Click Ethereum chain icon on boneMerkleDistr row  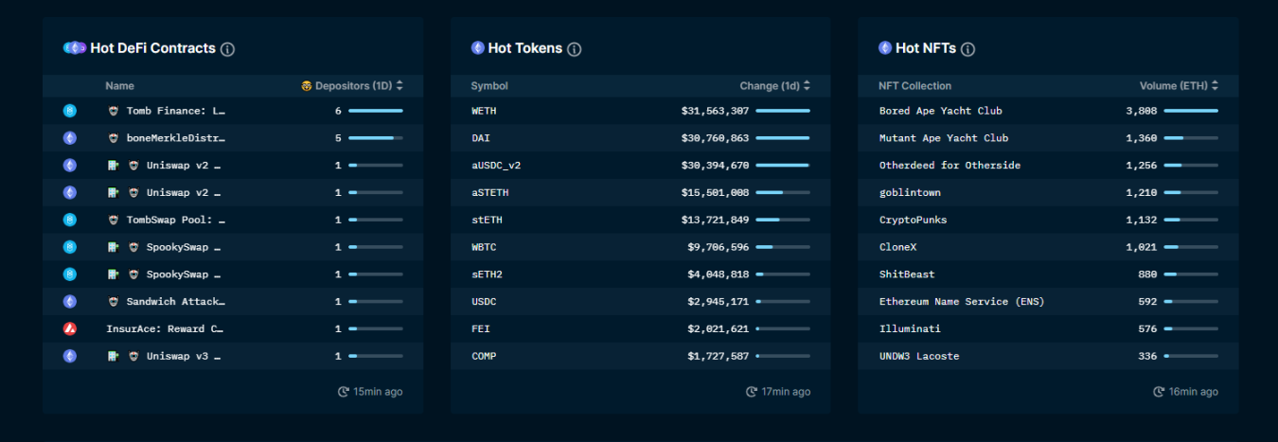pyautogui.click(x=69, y=138)
